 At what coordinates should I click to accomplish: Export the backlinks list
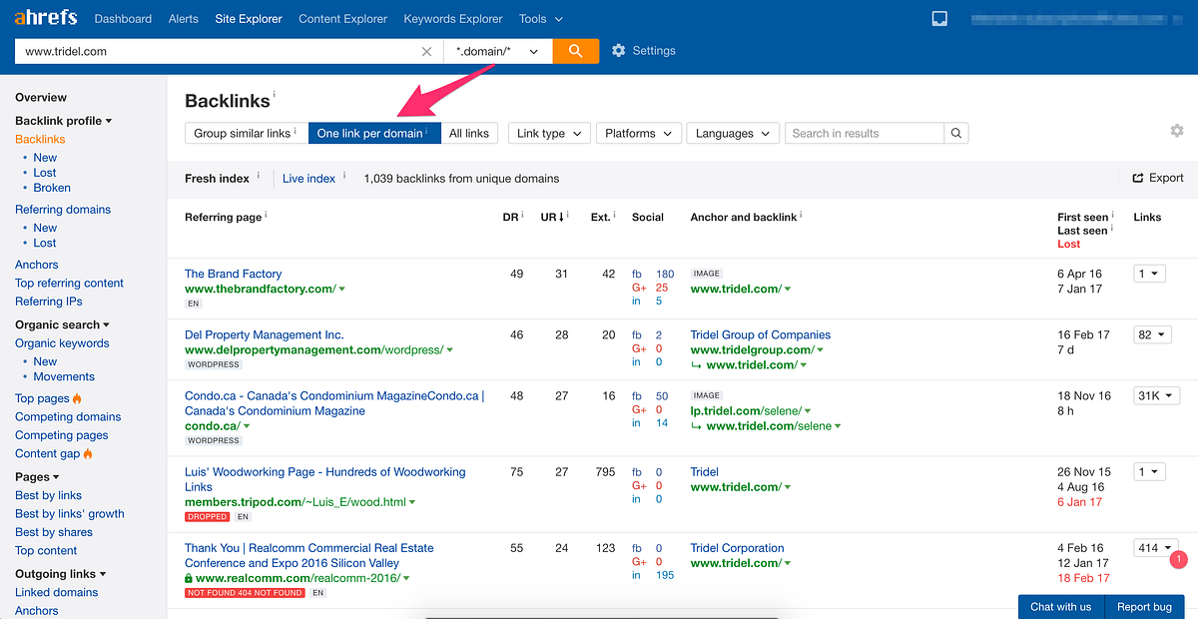[x=1158, y=178]
